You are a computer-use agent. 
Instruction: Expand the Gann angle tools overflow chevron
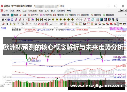click(x=57, y=23)
